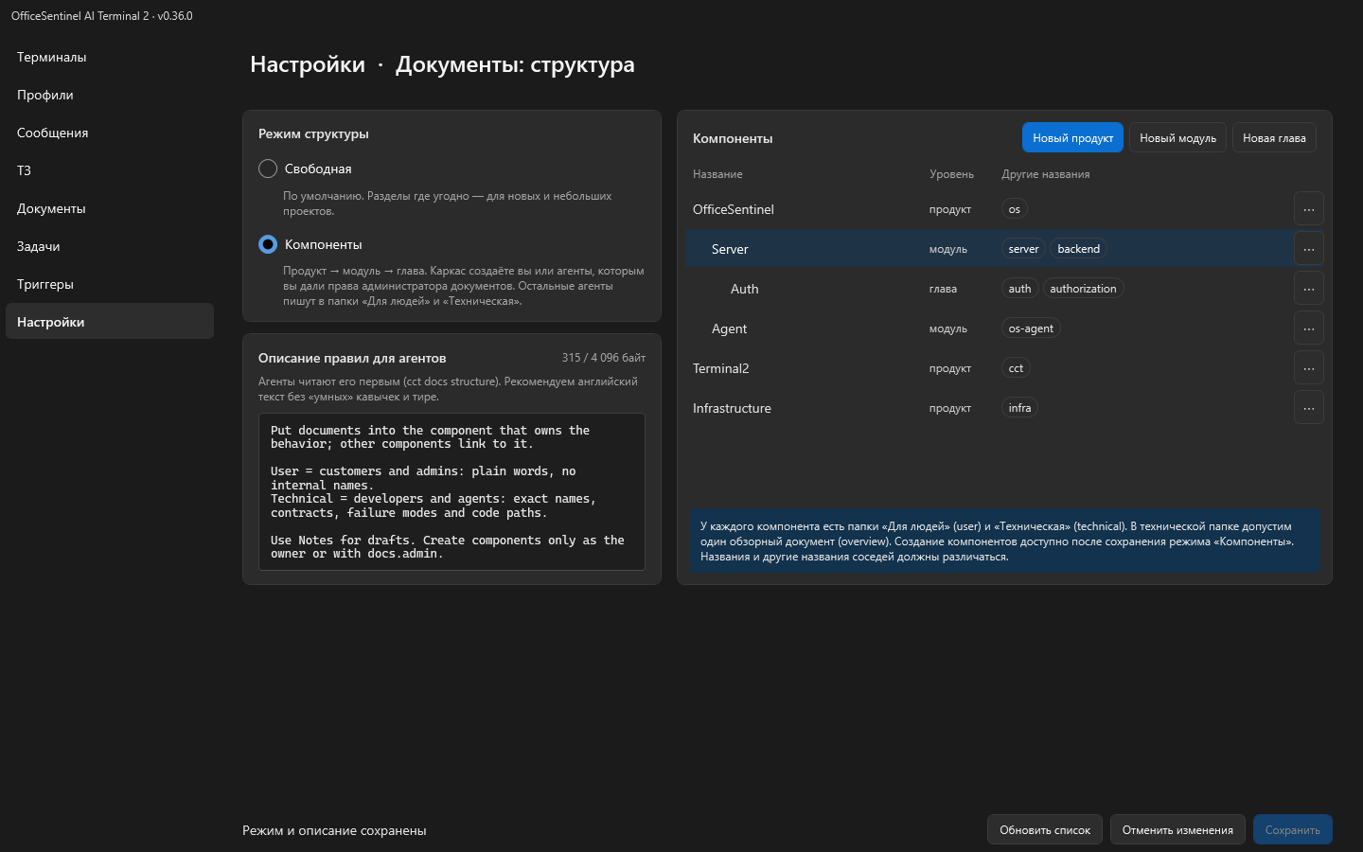The image size is (1363, 852).
Task: Click the Название column header
Action: coord(717,174)
